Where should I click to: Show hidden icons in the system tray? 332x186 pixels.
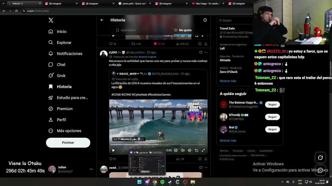pos(283,182)
